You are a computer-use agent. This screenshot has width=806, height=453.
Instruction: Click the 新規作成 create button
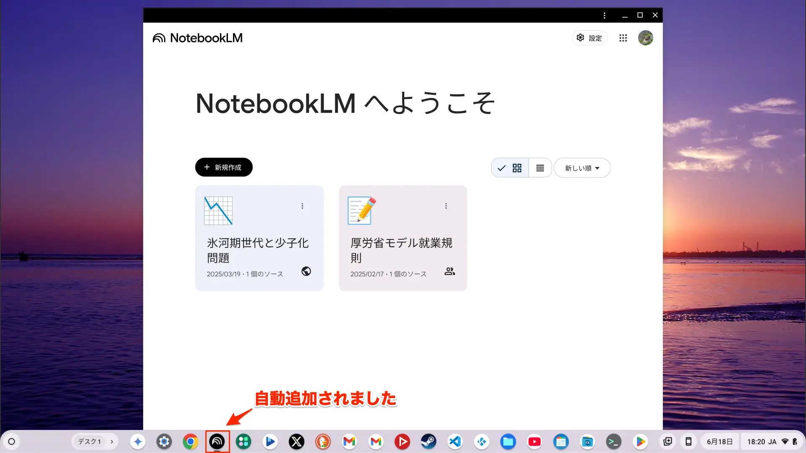pyautogui.click(x=224, y=167)
